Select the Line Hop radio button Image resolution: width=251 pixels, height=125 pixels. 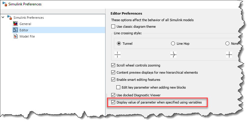tap(173, 44)
